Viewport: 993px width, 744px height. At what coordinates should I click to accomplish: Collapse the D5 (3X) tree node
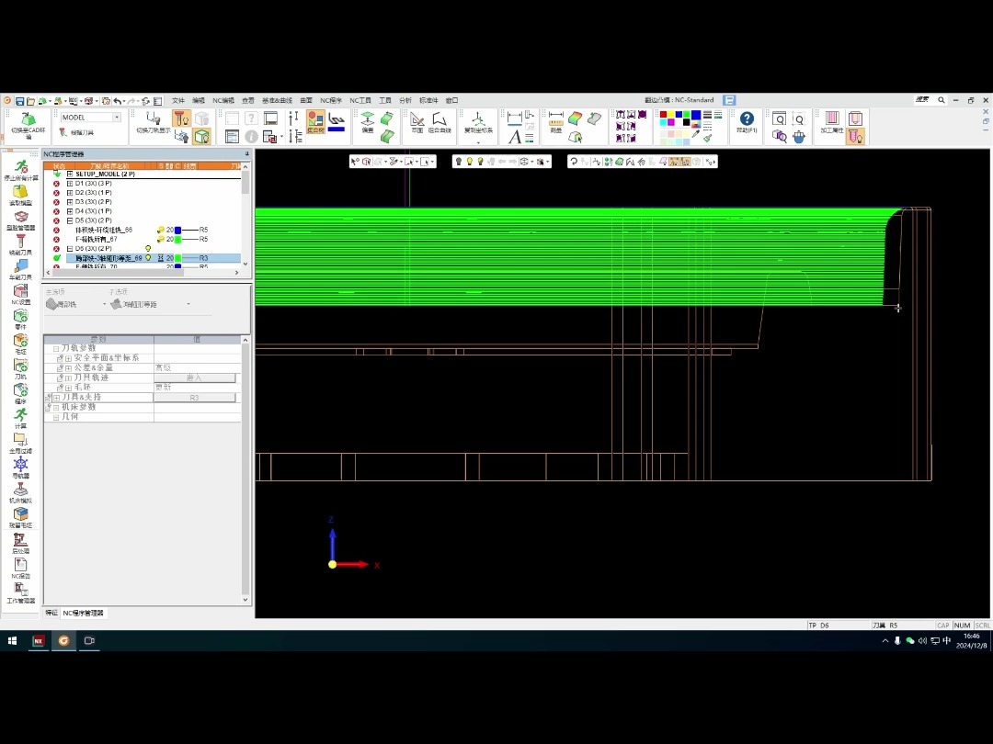70,220
